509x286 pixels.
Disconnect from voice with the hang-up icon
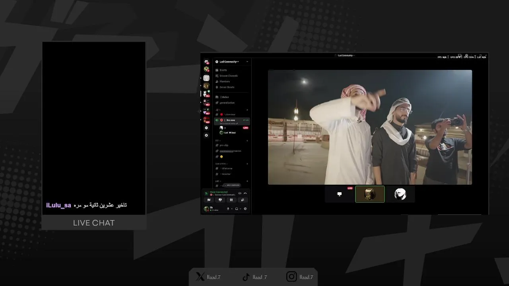click(x=245, y=193)
